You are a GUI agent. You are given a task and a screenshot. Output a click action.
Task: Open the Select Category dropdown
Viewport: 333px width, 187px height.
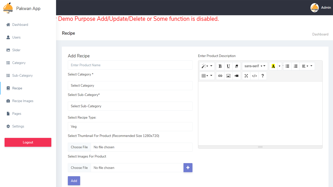tap(130, 86)
